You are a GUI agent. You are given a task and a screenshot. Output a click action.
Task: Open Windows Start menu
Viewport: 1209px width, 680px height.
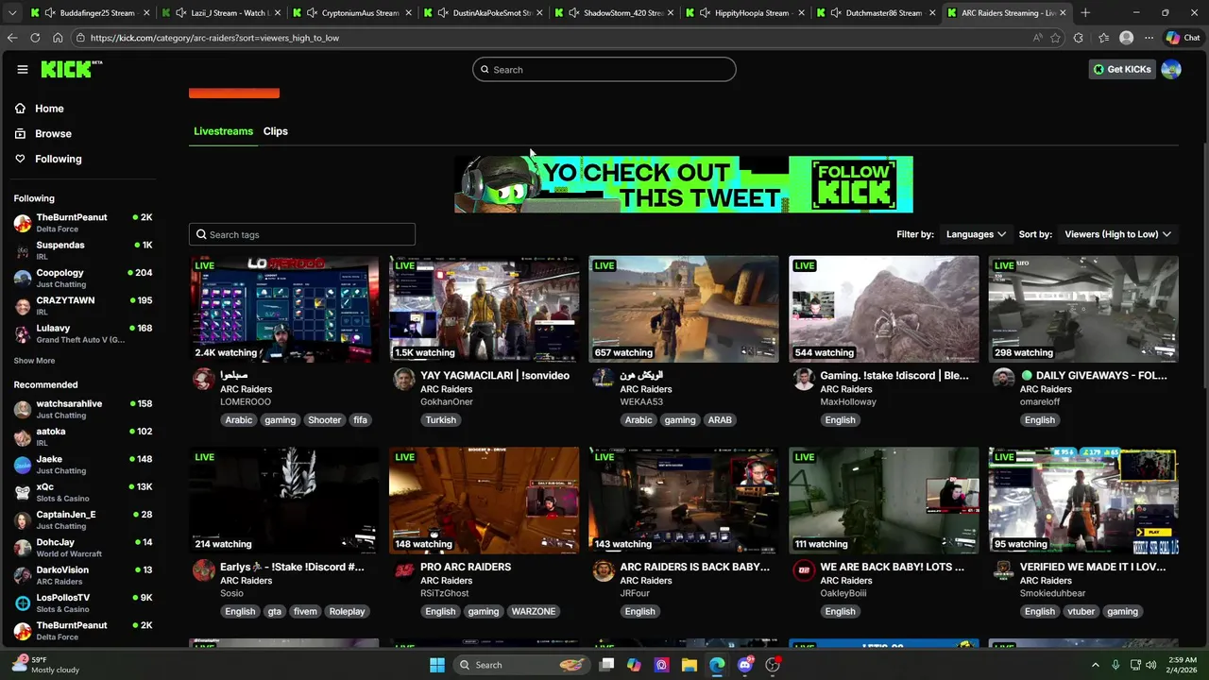coord(437,665)
